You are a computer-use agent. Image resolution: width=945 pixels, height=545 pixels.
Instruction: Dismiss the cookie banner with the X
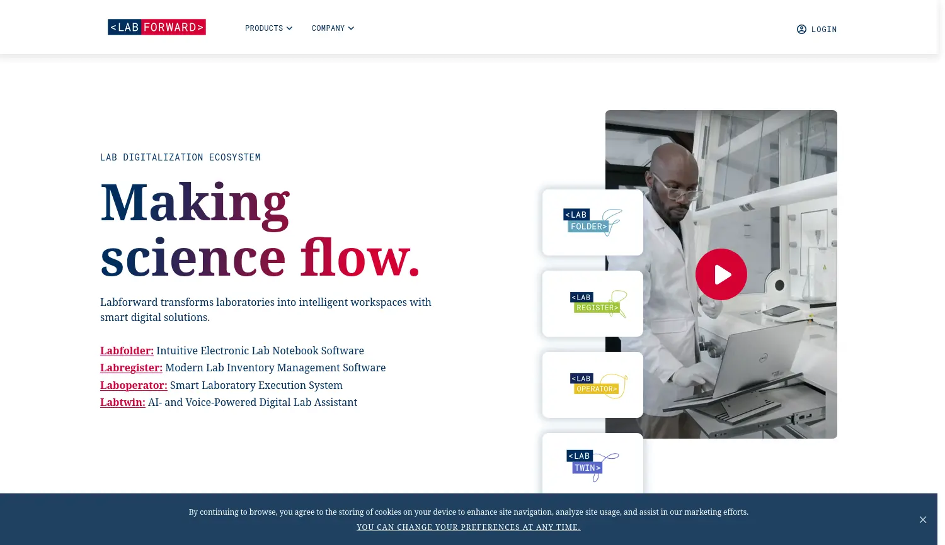(x=923, y=520)
